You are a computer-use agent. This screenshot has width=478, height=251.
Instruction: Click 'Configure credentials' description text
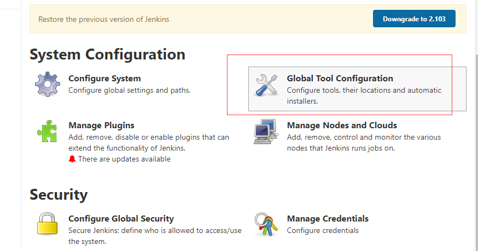[x=323, y=230]
